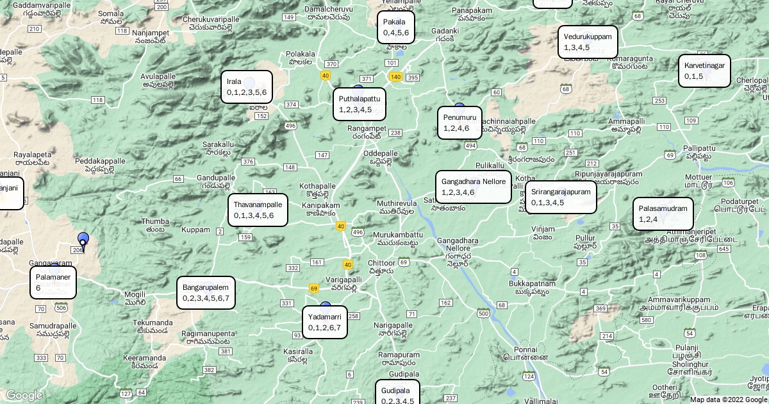Select the Bangarupalem label box
Screen dimensions: 769x404
(x=206, y=292)
